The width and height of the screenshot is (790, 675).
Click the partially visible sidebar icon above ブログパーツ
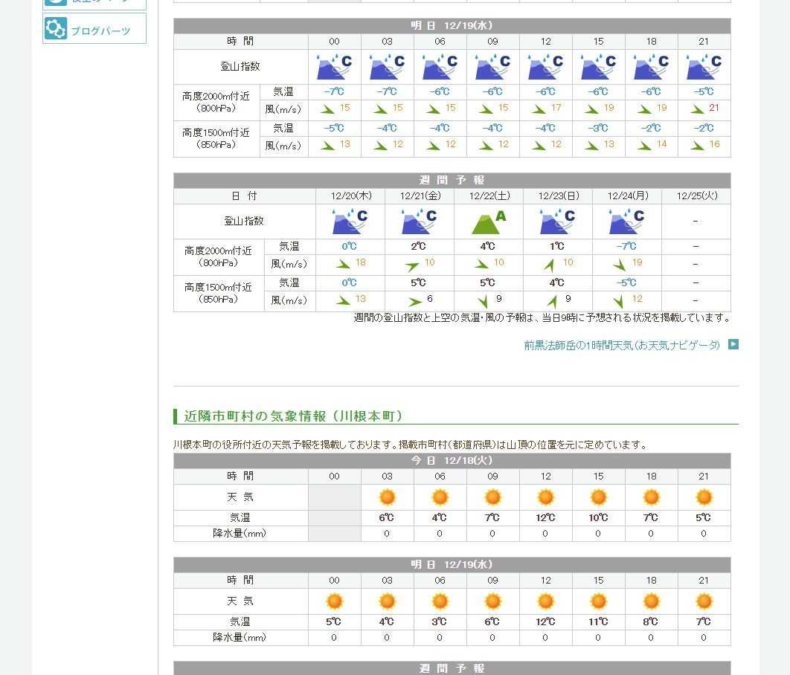coord(56,2)
